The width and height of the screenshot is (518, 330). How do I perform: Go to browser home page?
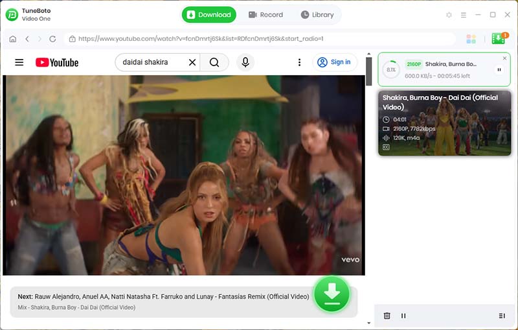pyautogui.click(x=13, y=39)
